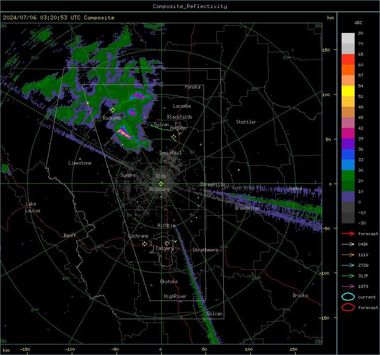Click the yellow diamond marker above Calgary label
The image size is (380, 355).
click(167, 243)
